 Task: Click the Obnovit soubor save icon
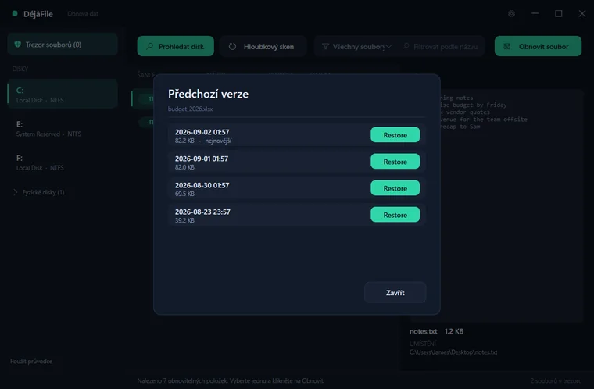[506, 46]
